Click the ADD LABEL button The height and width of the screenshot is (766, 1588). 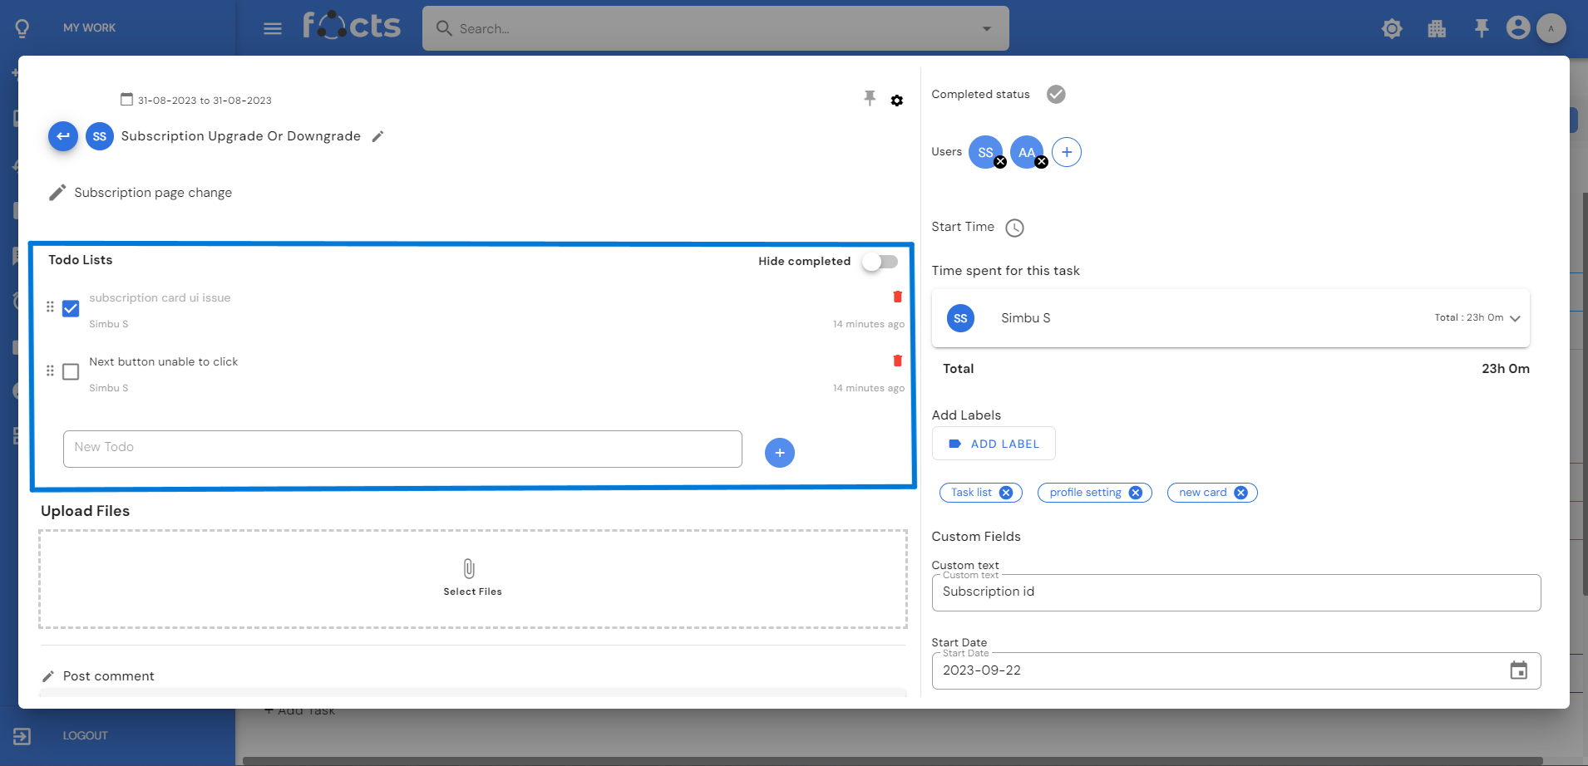click(x=994, y=444)
